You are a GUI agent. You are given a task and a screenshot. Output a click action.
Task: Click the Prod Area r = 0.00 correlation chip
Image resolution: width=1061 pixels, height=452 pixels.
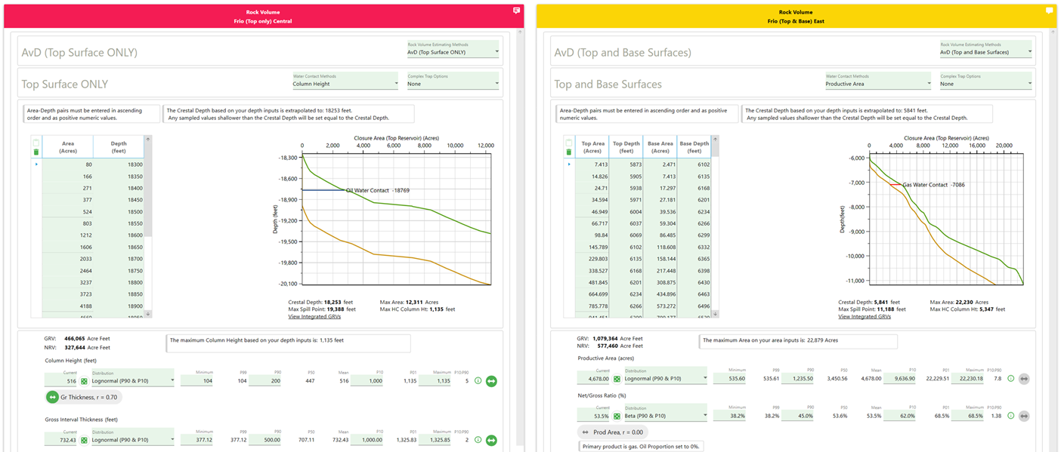point(614,432)
